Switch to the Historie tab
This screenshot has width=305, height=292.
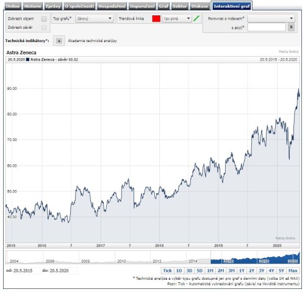[32, 6]
